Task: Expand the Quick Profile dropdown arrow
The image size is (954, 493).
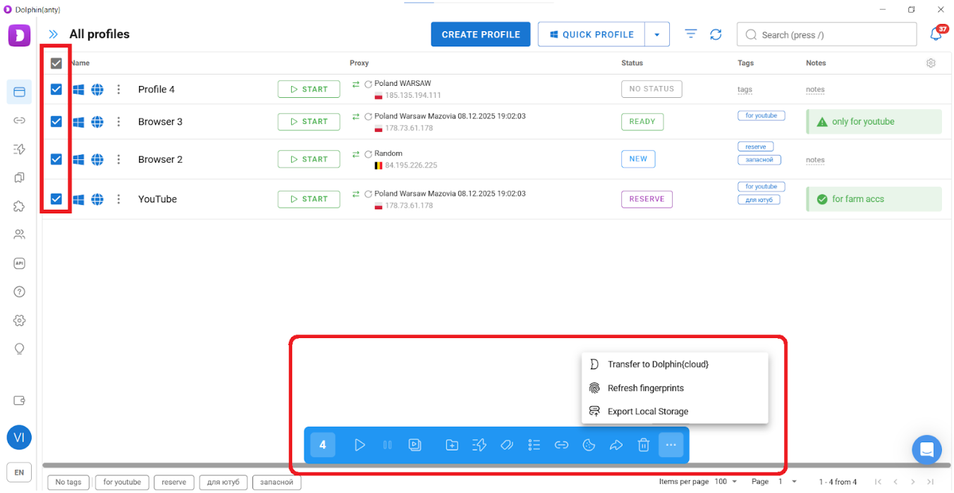Action: pos(656,35)
